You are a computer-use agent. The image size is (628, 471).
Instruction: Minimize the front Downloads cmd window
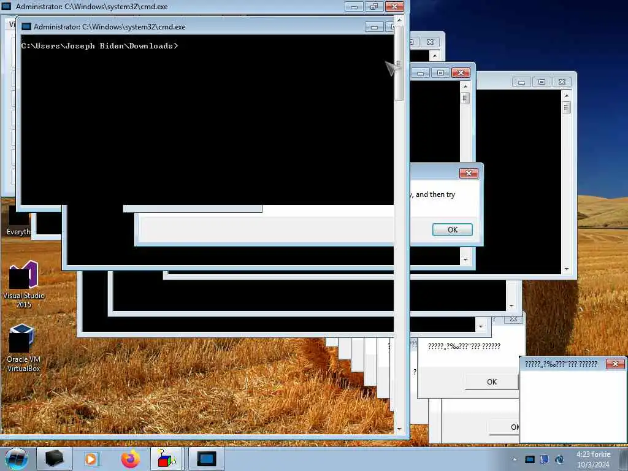point(374,27)
